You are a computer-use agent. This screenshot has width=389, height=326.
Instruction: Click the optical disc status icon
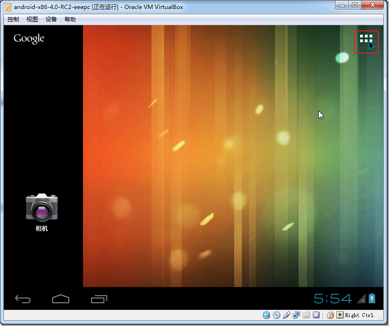pyautogui.click(x=277, y=315)
